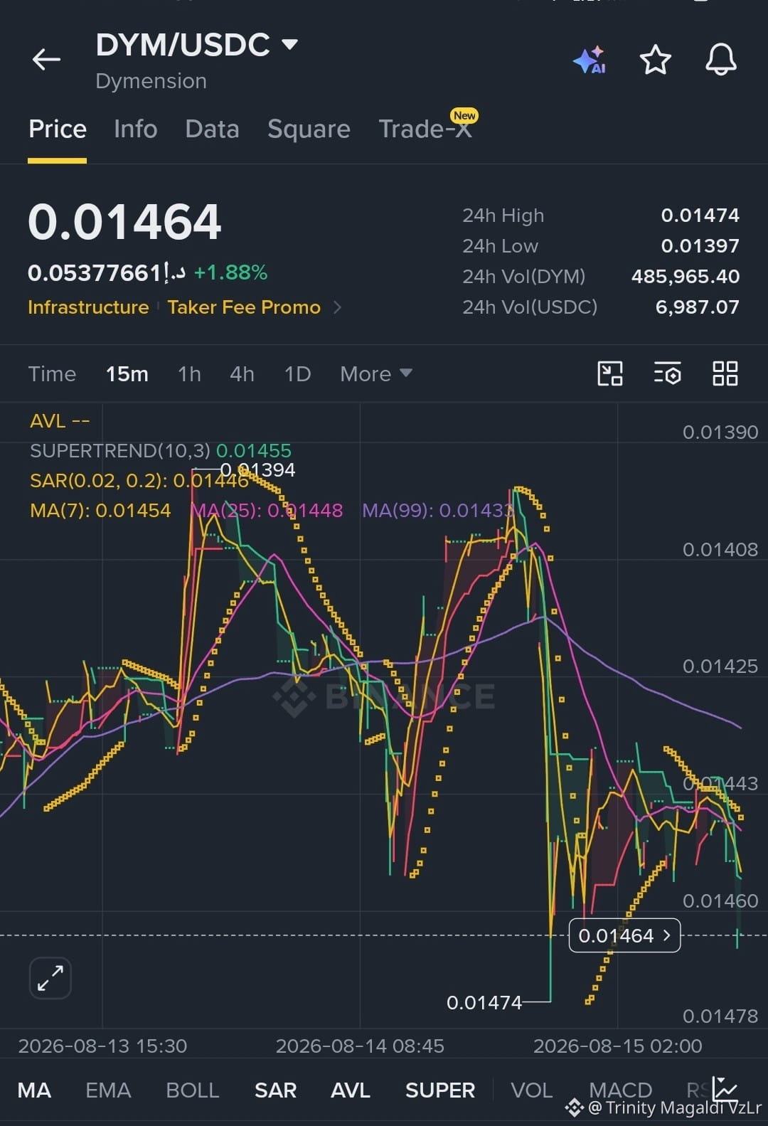Add DYM/USDC to favorites star
768x1126 pixels.
click(655, 60)
